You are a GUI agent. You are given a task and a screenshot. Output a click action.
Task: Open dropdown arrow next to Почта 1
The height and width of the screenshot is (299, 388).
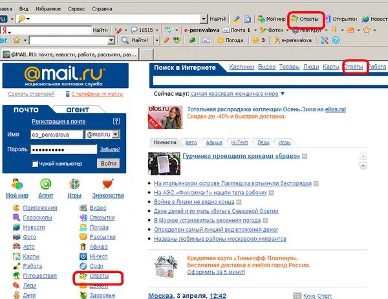click(255, 30)
